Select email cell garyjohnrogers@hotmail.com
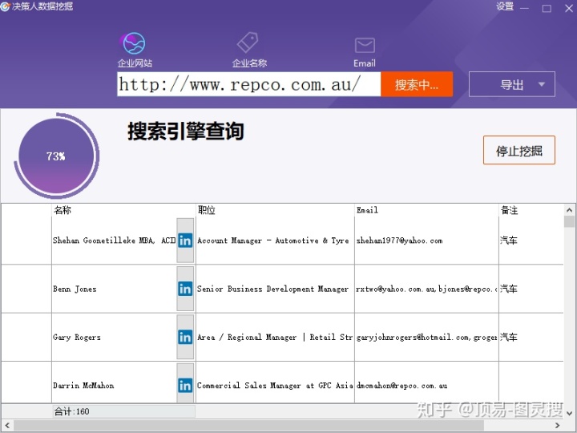Image resolution: width=577 pixels, height=433 pixels. point(426,337)
